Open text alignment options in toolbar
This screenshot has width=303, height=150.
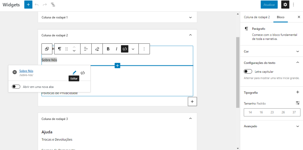tap(86, 49)
